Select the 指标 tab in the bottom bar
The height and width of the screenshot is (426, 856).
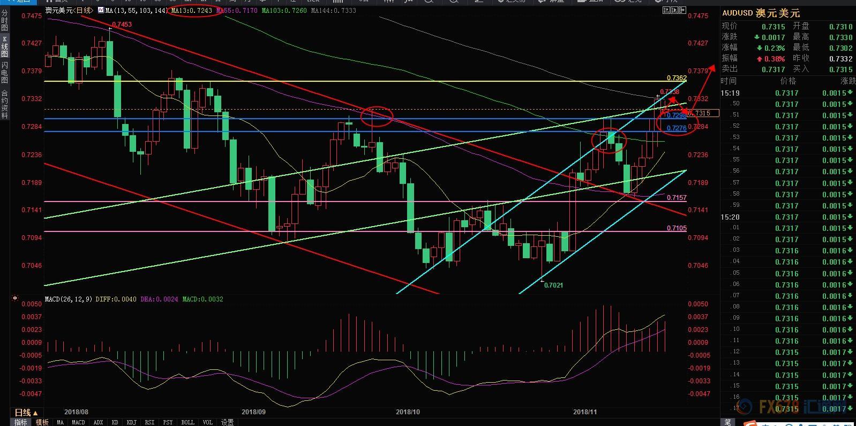[x=20, y=422]
